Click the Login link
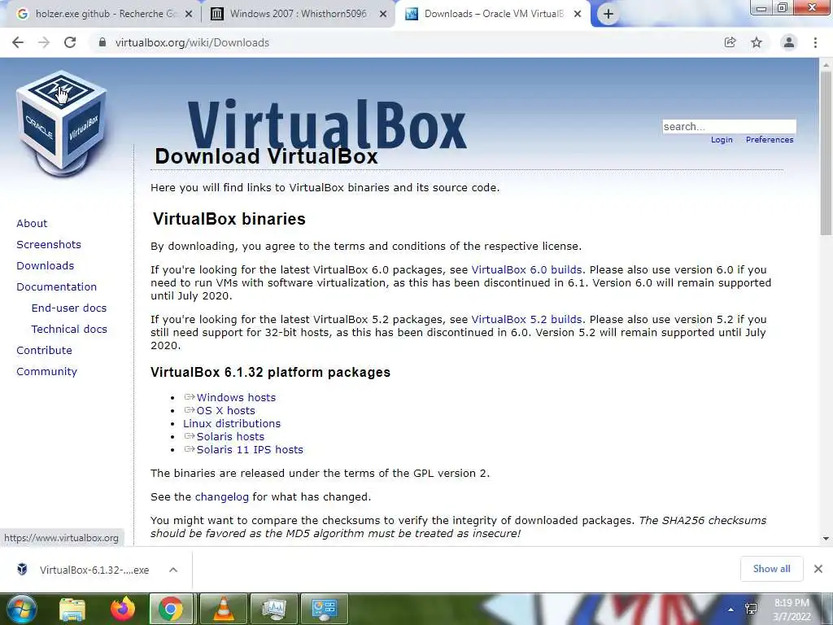 pos(722,140)
